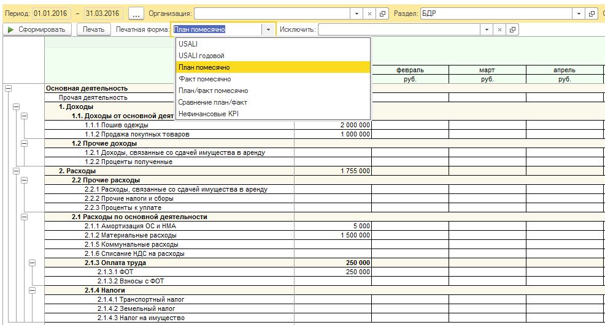Collapse the 1. Доходы group

coord(16,107)
